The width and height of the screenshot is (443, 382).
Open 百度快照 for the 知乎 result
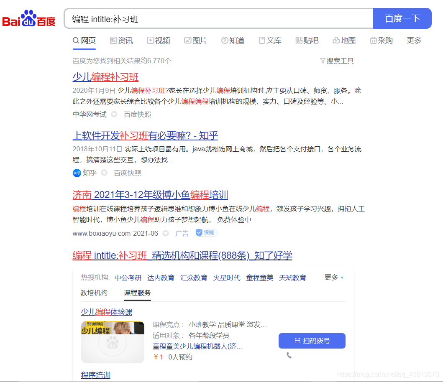tap(128, 173)
